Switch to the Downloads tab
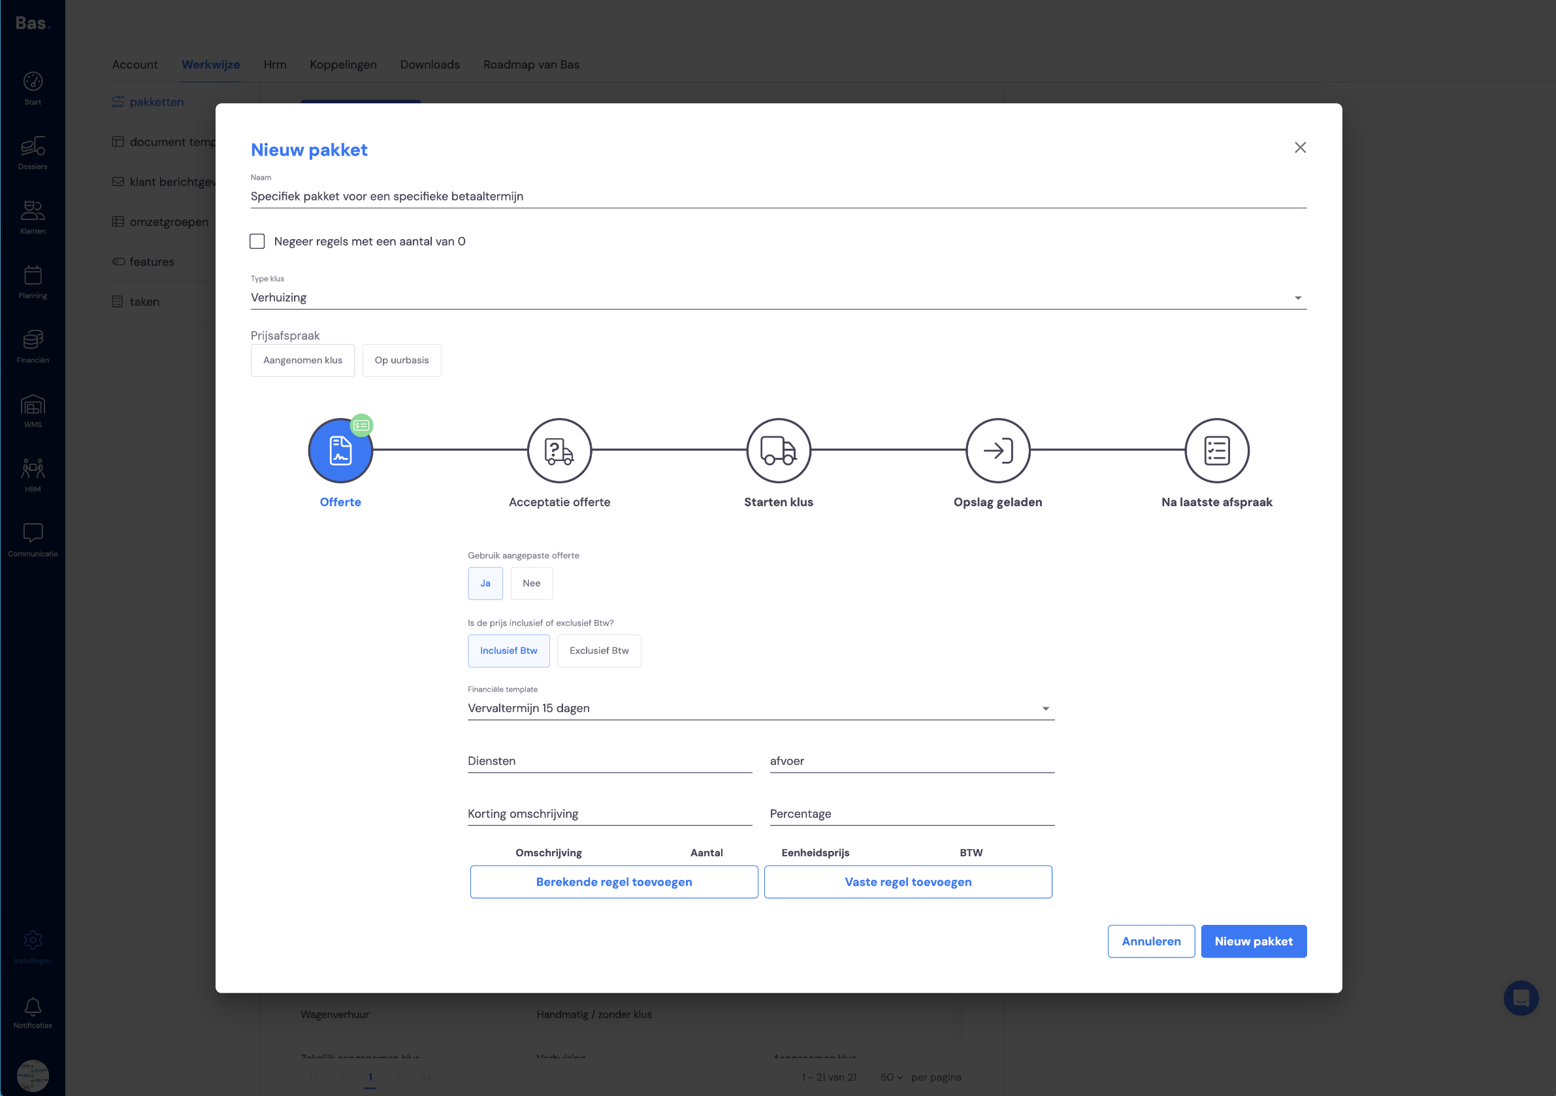 pos(430,65)
